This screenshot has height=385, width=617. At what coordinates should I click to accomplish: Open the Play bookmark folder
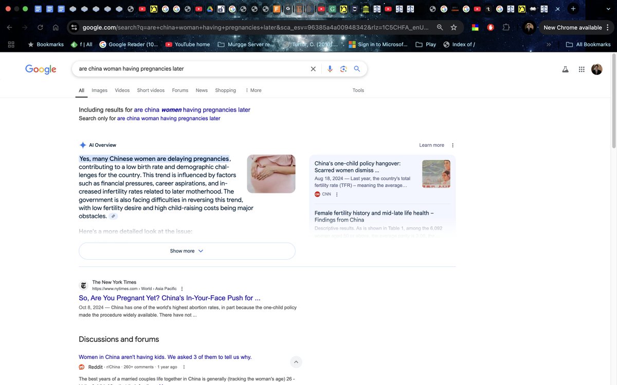click(426, 45)
